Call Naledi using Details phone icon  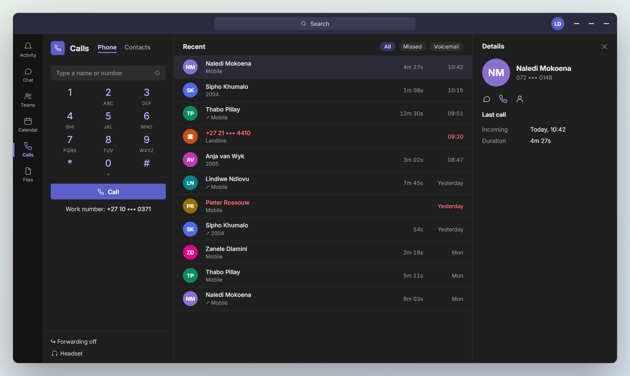pos(503,99)
